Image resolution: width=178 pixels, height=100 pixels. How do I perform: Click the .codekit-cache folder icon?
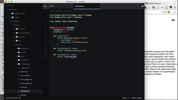coord(13,14)
